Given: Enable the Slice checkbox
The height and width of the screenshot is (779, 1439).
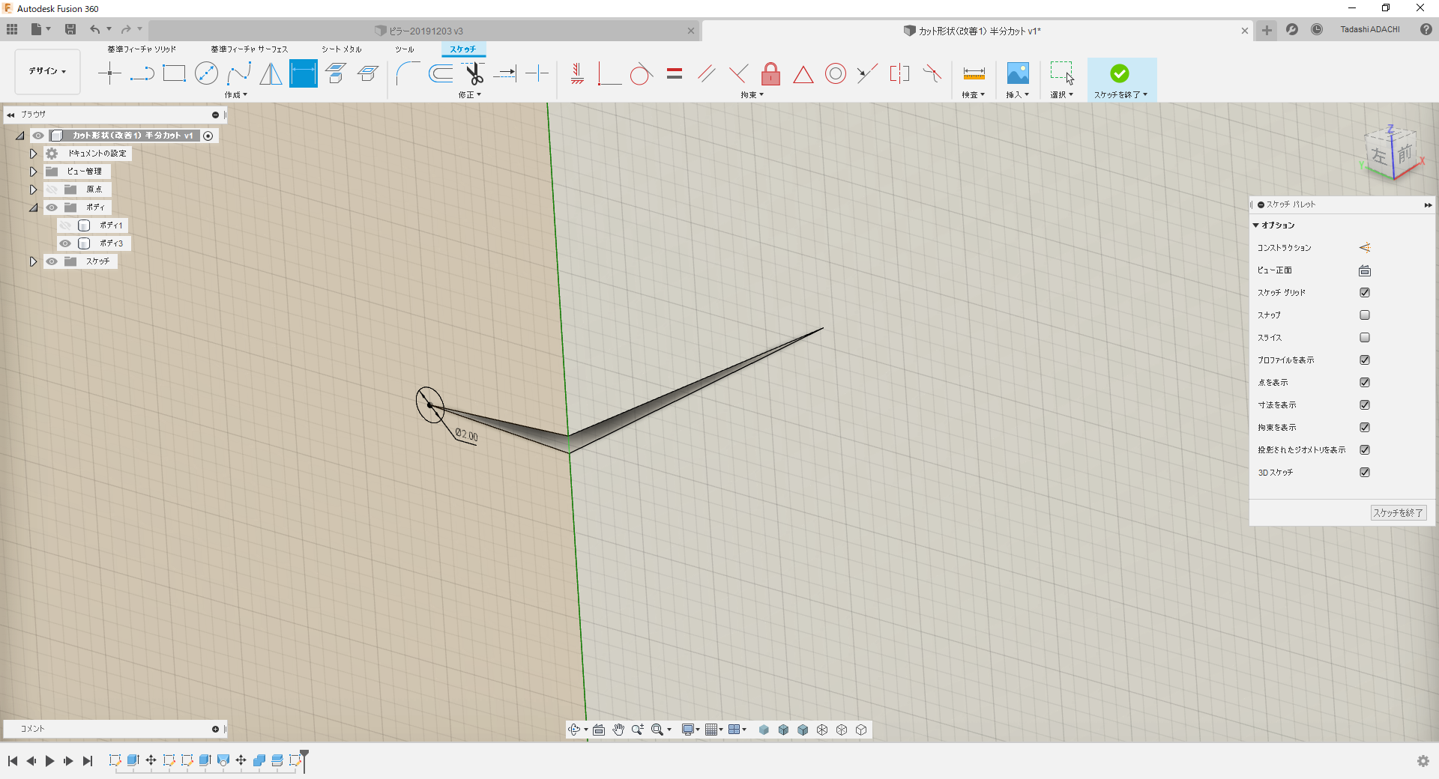Looking at the screenshot, I should (1365, 338).
